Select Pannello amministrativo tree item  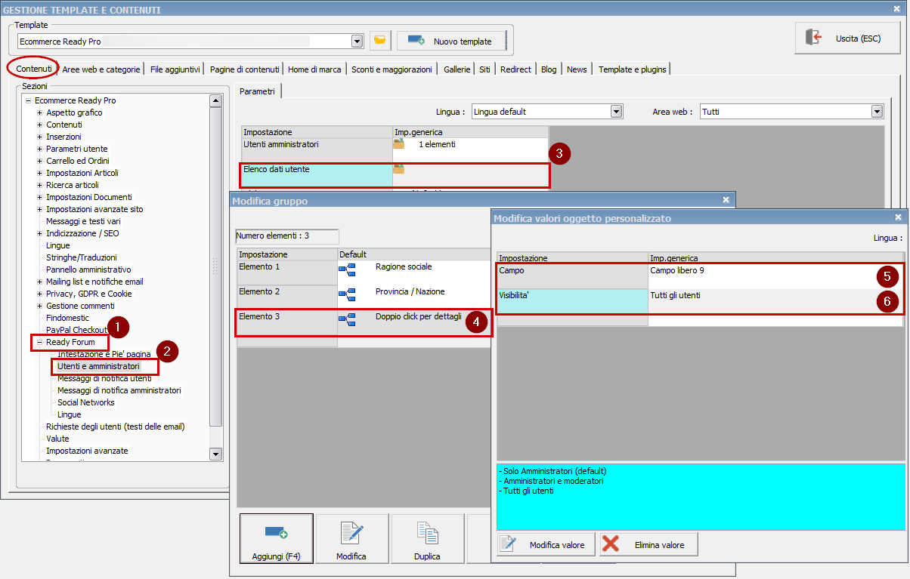(x=88, y=269)
